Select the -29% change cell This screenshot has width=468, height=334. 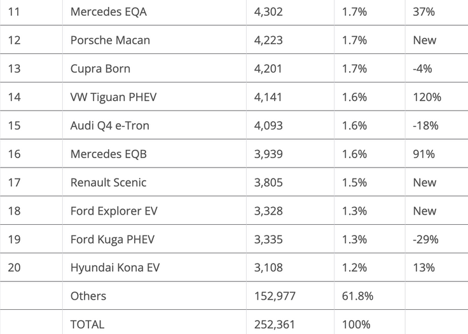pyautogui.click(x=425, y=240)
